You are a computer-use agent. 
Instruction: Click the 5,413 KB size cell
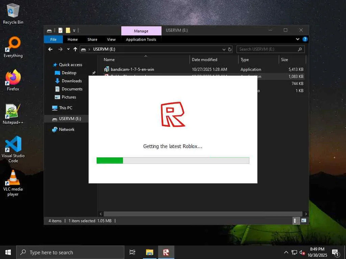point(296,69)
